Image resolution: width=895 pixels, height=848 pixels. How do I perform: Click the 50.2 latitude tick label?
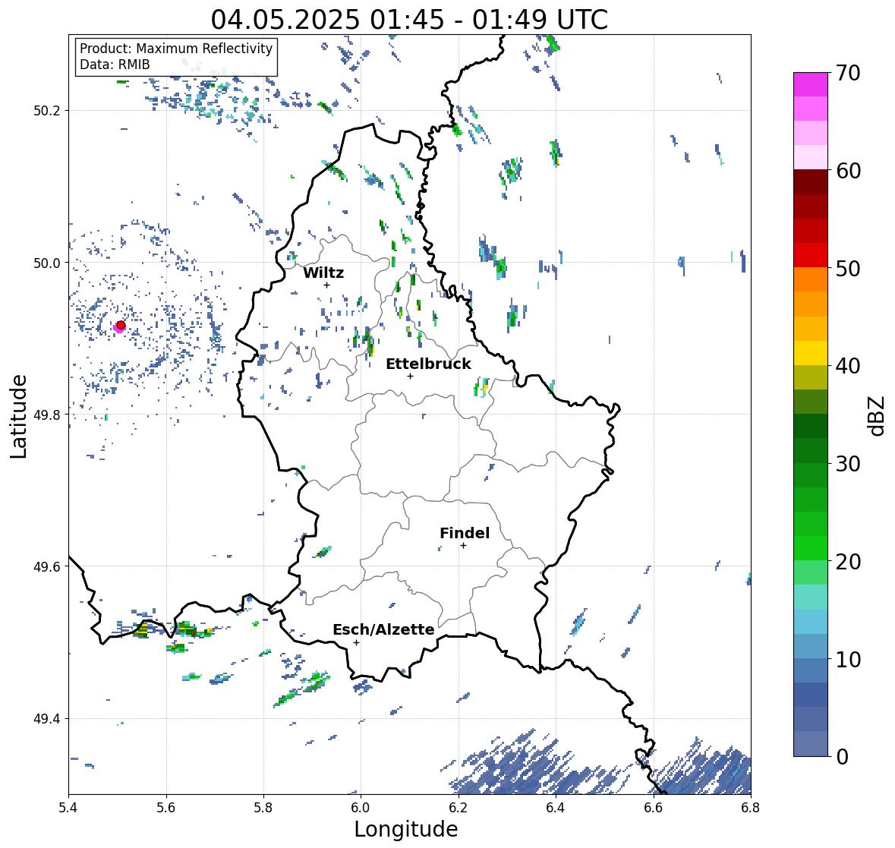pyautogui.click(x=47, y=111)
